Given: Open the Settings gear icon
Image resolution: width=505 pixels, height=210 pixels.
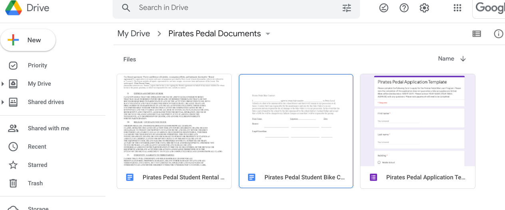Looking at the screenshot, I should 424,8.
